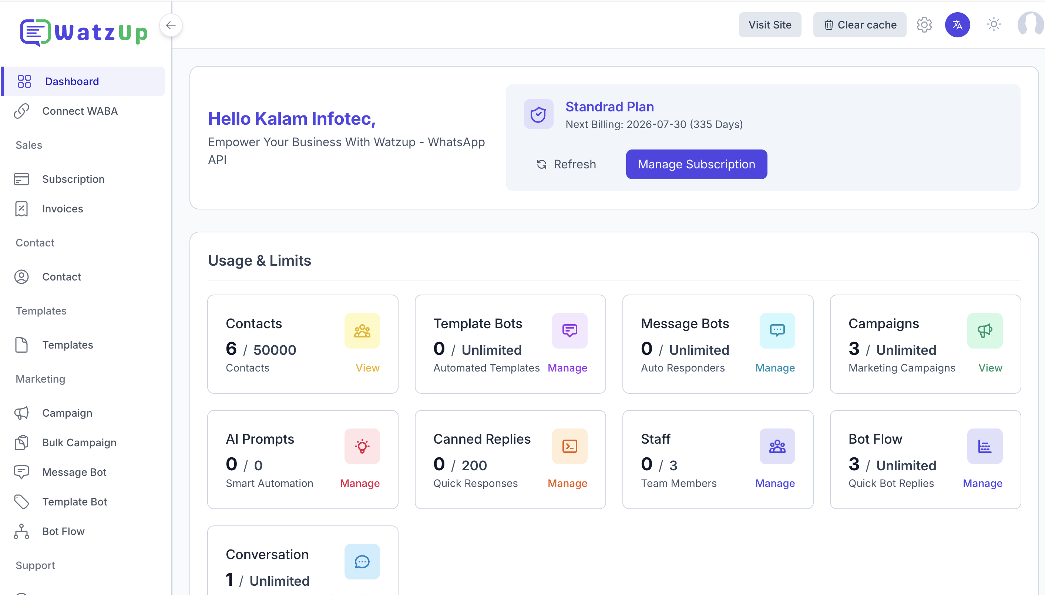The image size is (1045, 595).
Task: Open Connect WABA menu item
Action: click(x=83, y=111)
